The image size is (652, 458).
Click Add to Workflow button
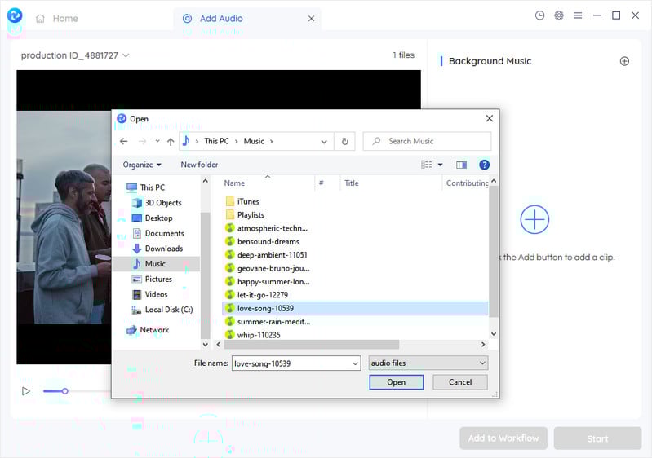coord(503,438)
